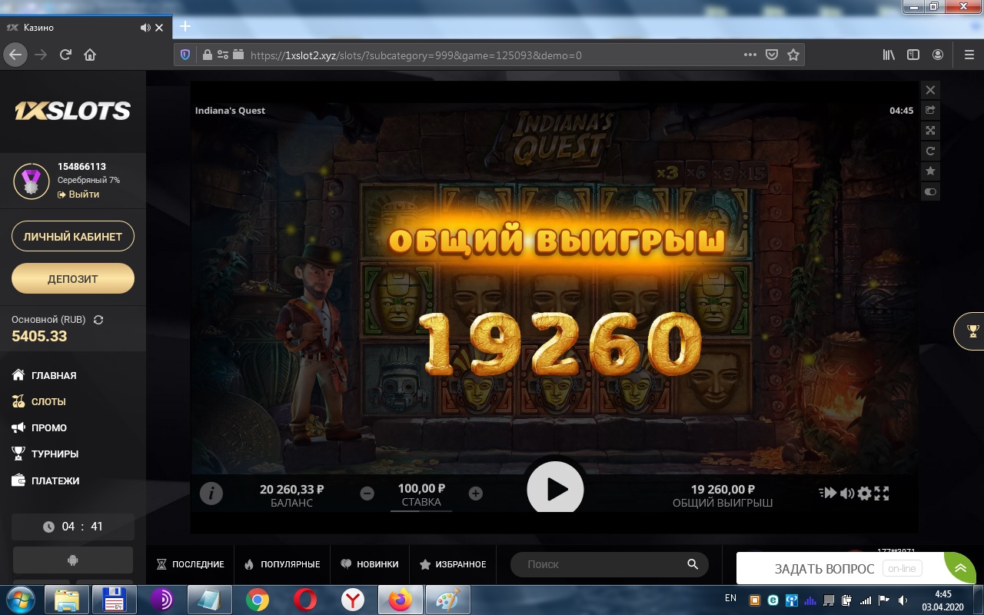Viewport: 984px width, 615px height.
Task: Open the Слоты section
Action: (39, 401)
